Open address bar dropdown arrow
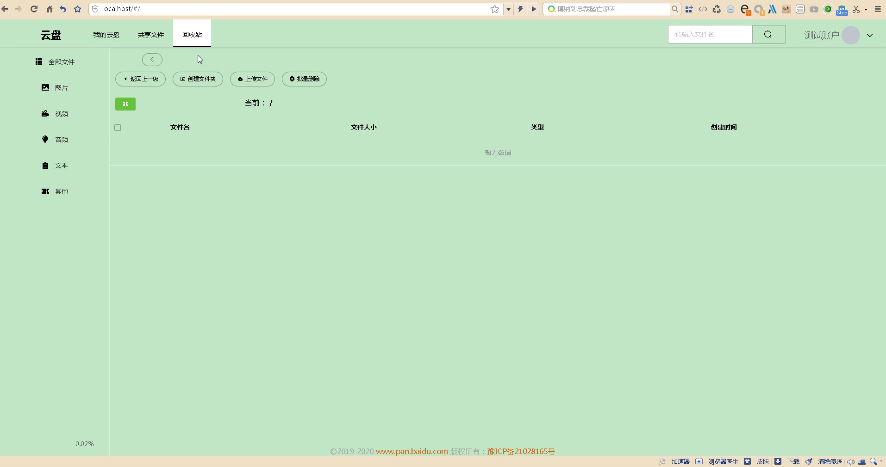The height and width of the screenshot is (467, 886). point(508,9)
